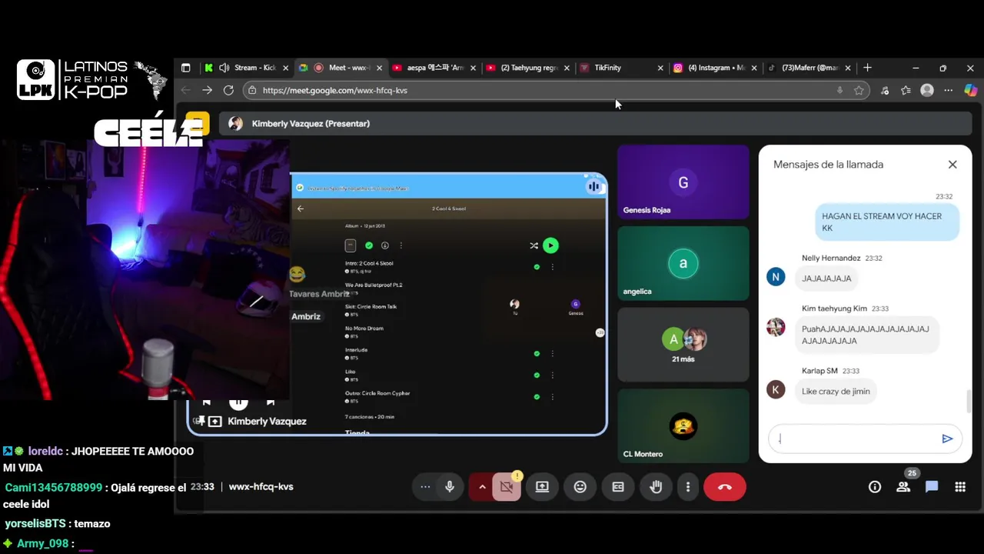Turn on the camera in Meet

coord(507,487)
